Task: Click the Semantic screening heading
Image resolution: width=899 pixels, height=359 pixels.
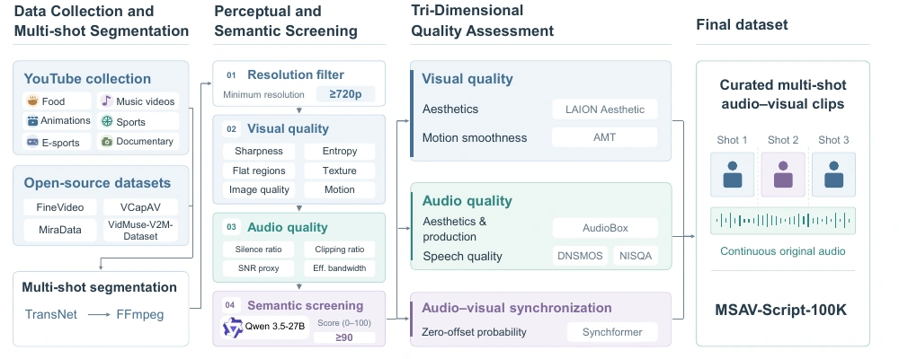Action: (305, 305)
